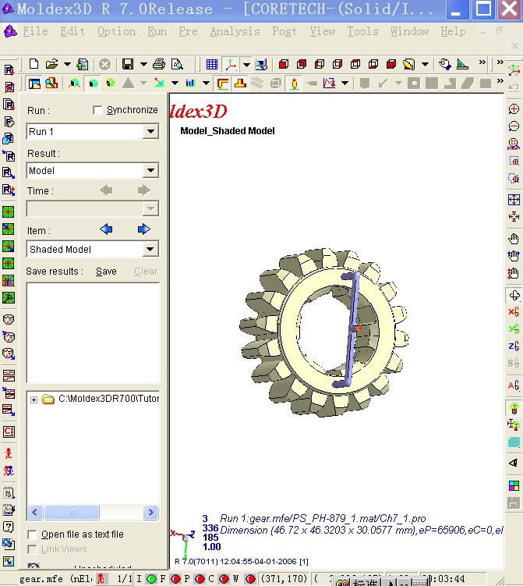The height and width of the screenshot is (586, 523).
Task: Open the File menu
Action: (35, 31)
